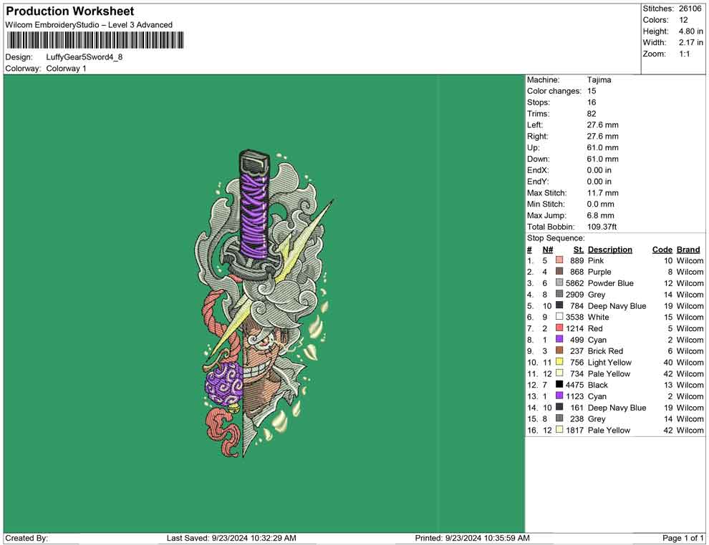Image resolution: width=709 pixels, height=545 pixels.
Task: Click the Pale Yellow swatch in stop 16
Action: (x=559, y=429)
